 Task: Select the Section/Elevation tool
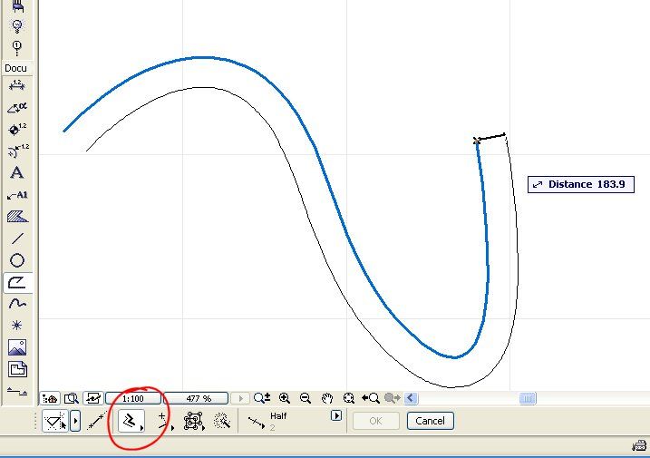point(17,391)
